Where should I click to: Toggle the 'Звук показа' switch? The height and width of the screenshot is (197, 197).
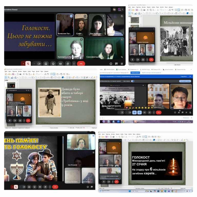(x=133, y=81)
